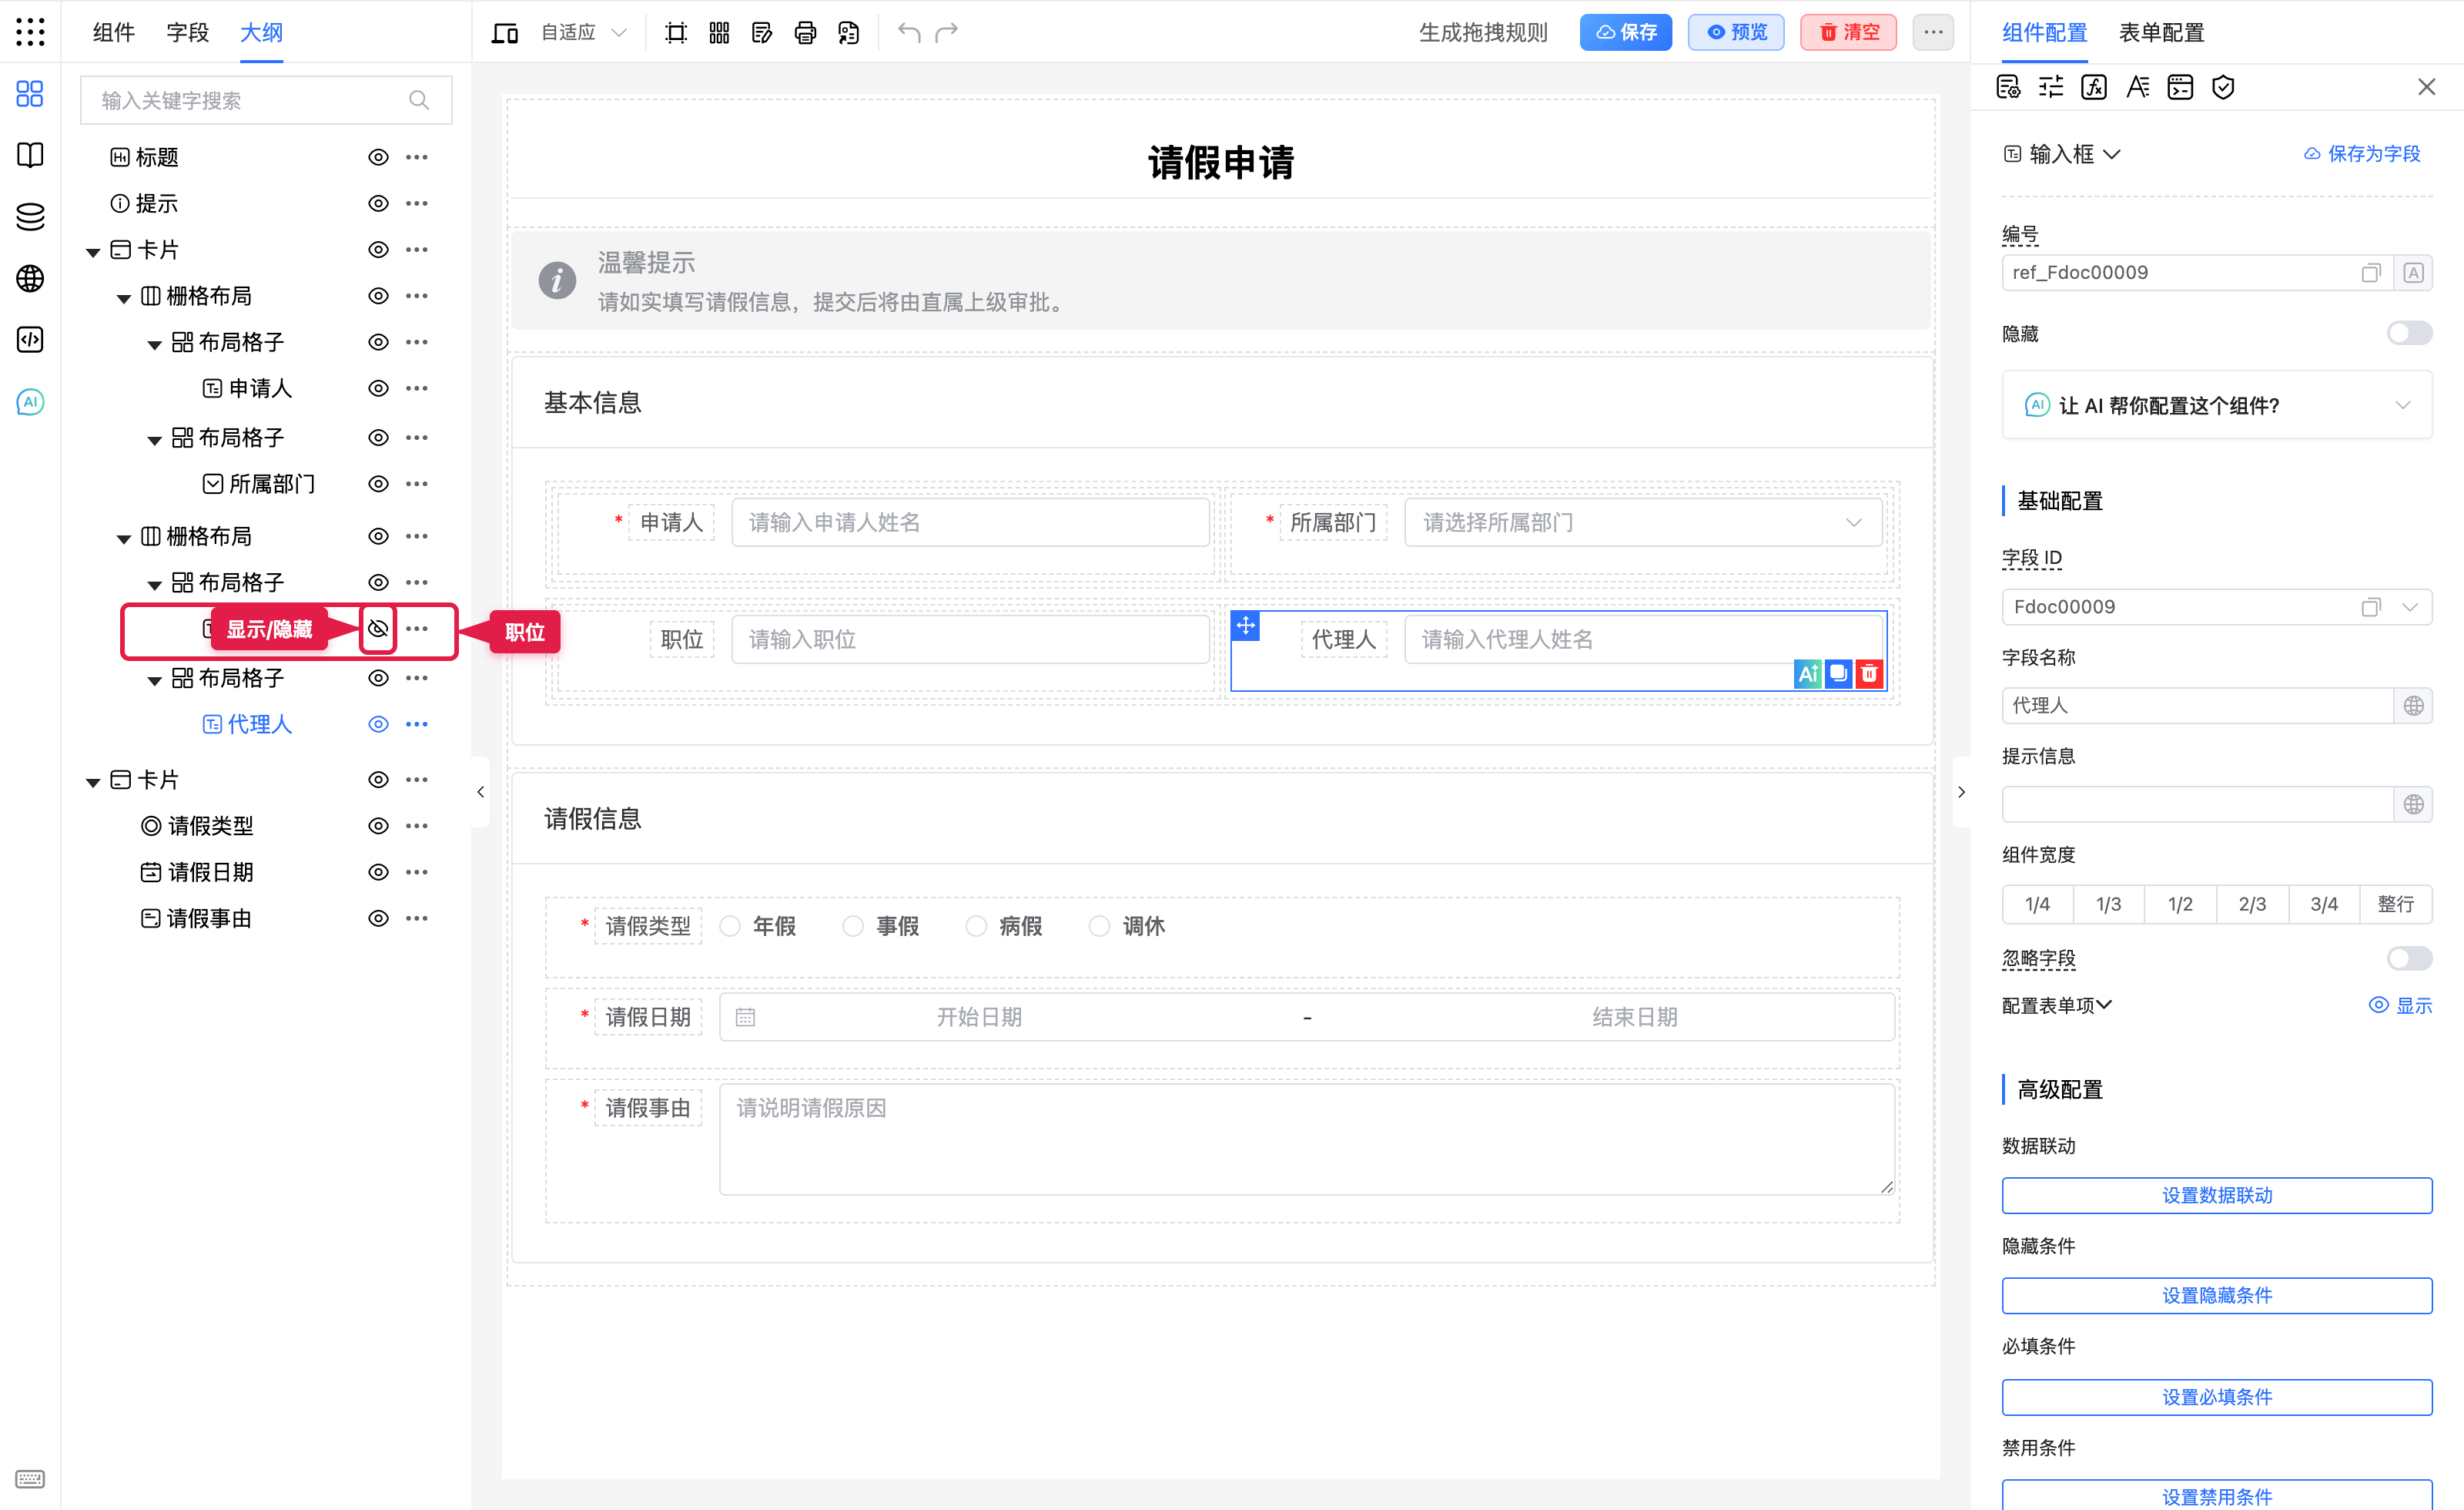Click the print icon in toolbar
The height and width of the screenshot is (1510, 2464).
[805, 33]
